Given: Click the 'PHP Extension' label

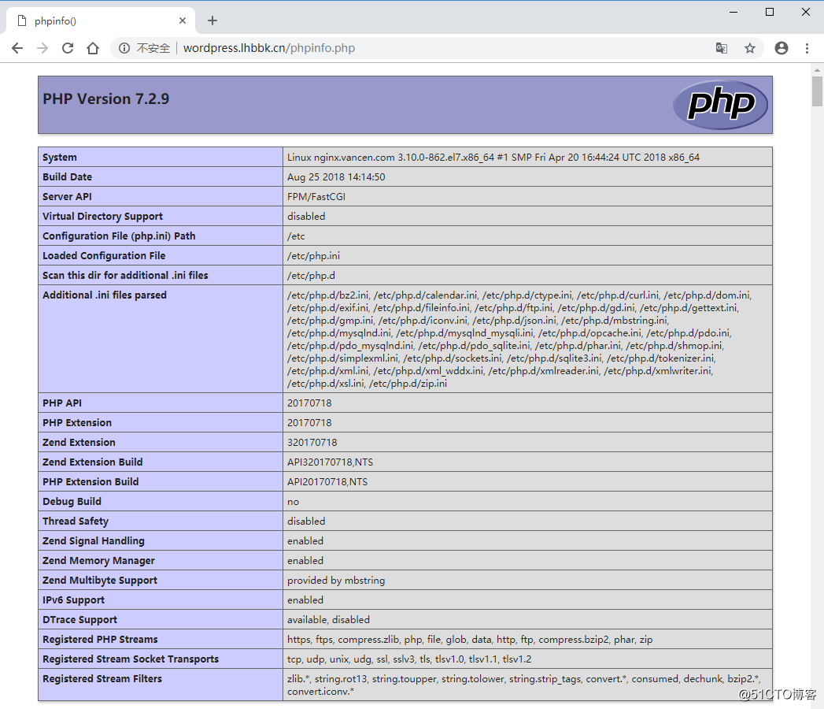Looking at the screenshot, I should pos(76,423).
